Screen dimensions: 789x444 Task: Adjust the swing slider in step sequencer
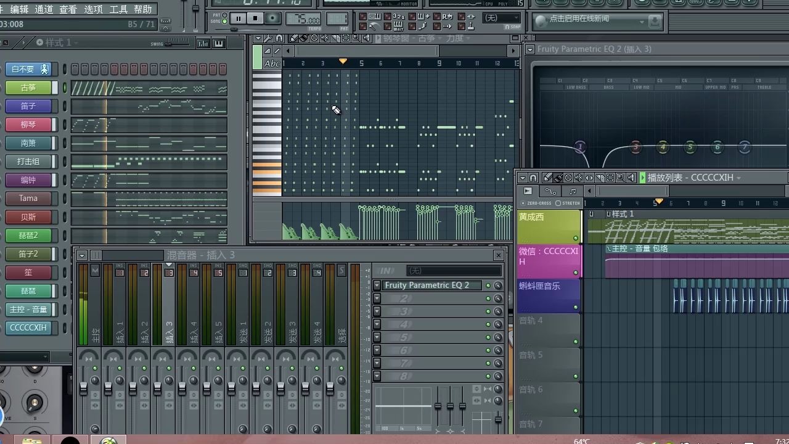tap(178, 43)
